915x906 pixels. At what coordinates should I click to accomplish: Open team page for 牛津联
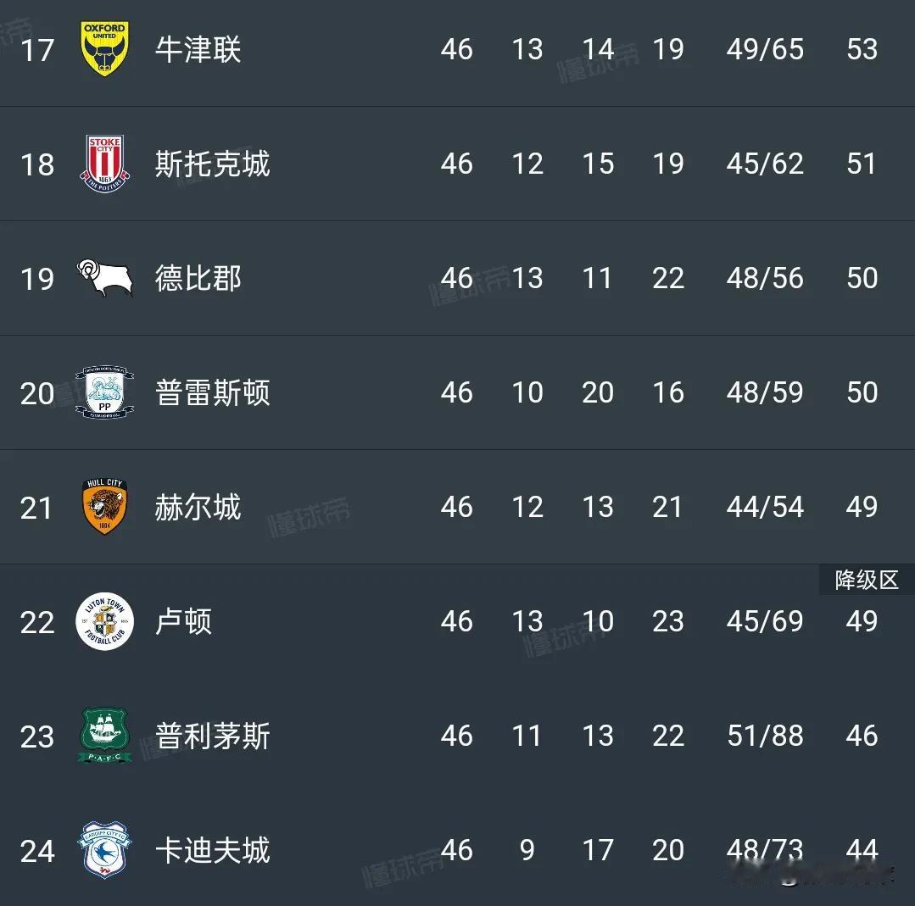click(198, 49)
